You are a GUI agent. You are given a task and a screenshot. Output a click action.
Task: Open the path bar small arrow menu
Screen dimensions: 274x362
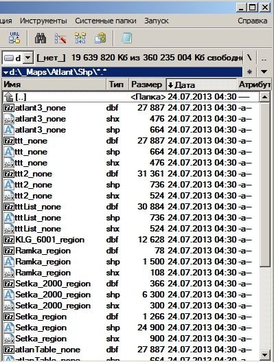click(x=5, y=73)
